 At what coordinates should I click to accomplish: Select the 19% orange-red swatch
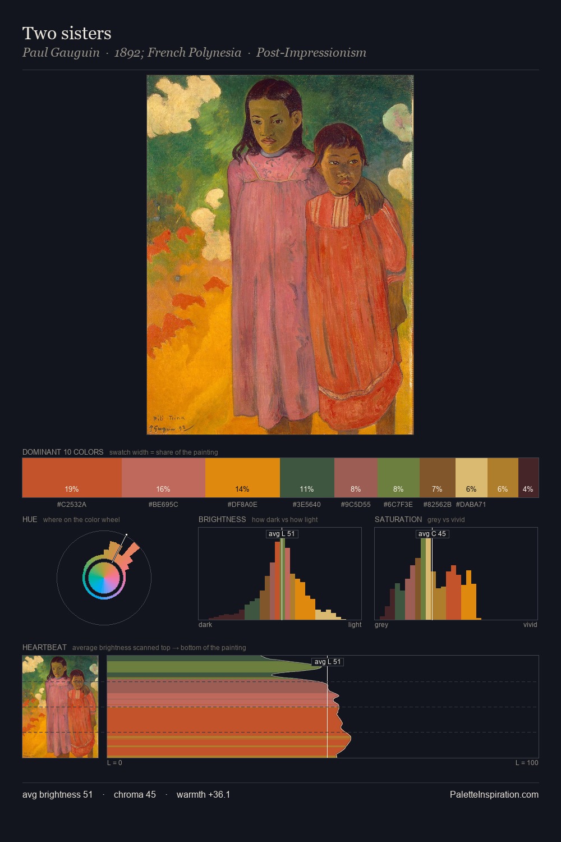tap(72, 478)
